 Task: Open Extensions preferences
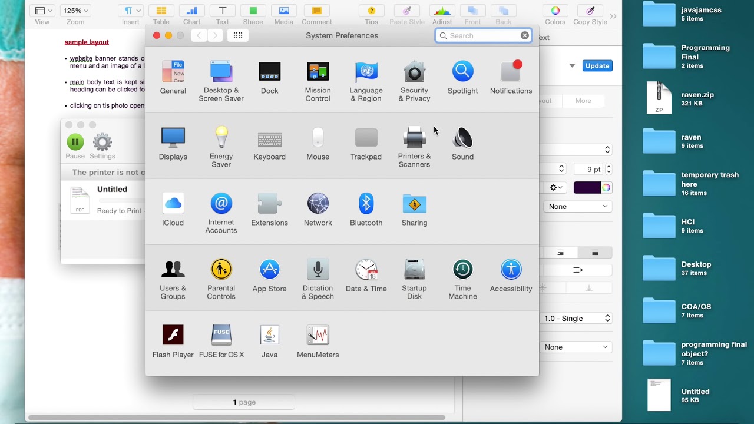pyautogui.click(x=270, y=209)
